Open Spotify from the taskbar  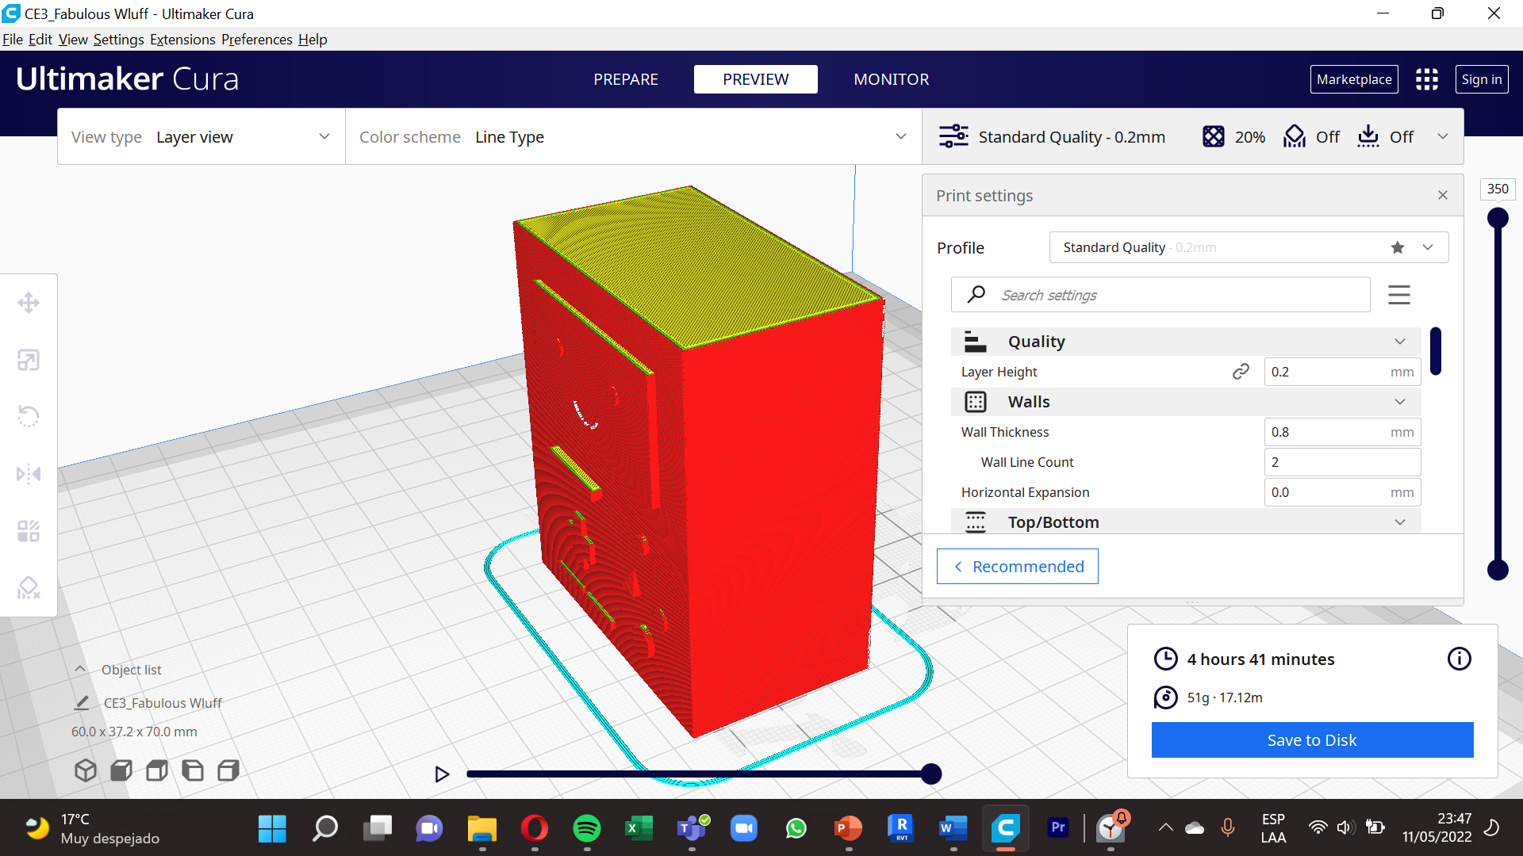pos(587,828)
